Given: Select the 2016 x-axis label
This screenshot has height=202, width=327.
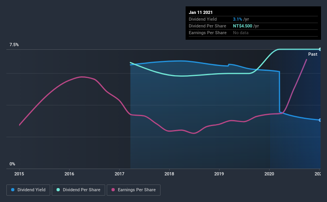Looking at the screenshot, I should pyautogui.click(x=69, y=174).
